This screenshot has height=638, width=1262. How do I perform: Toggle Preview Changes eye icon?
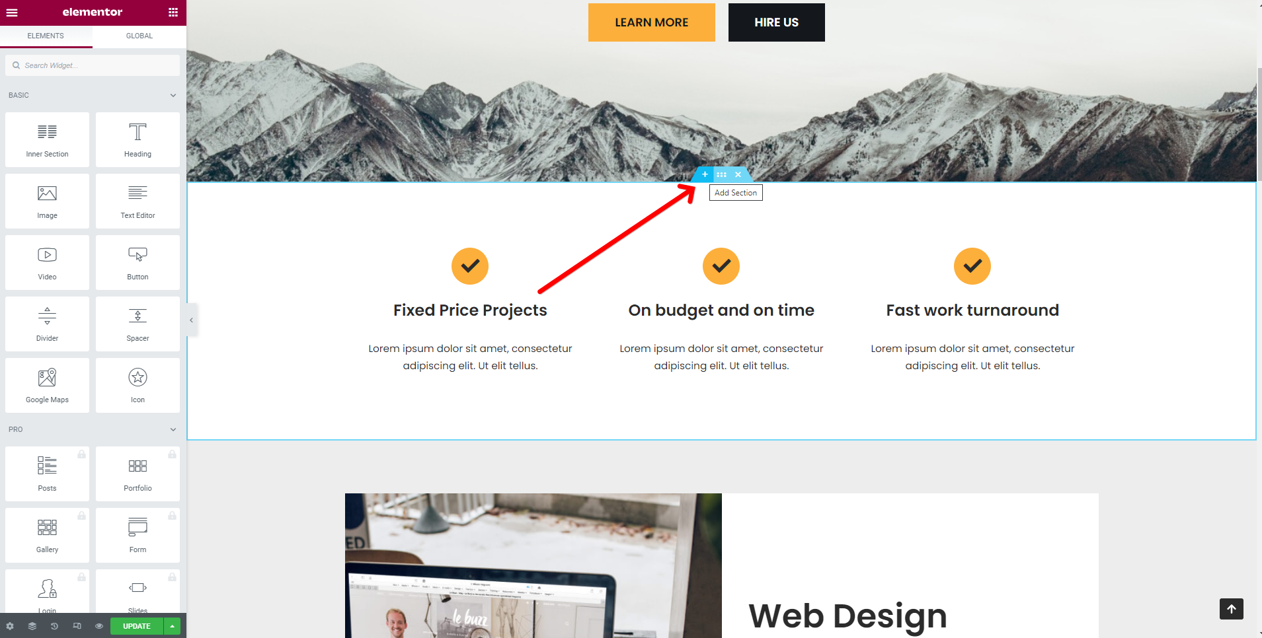coord(99,626)
